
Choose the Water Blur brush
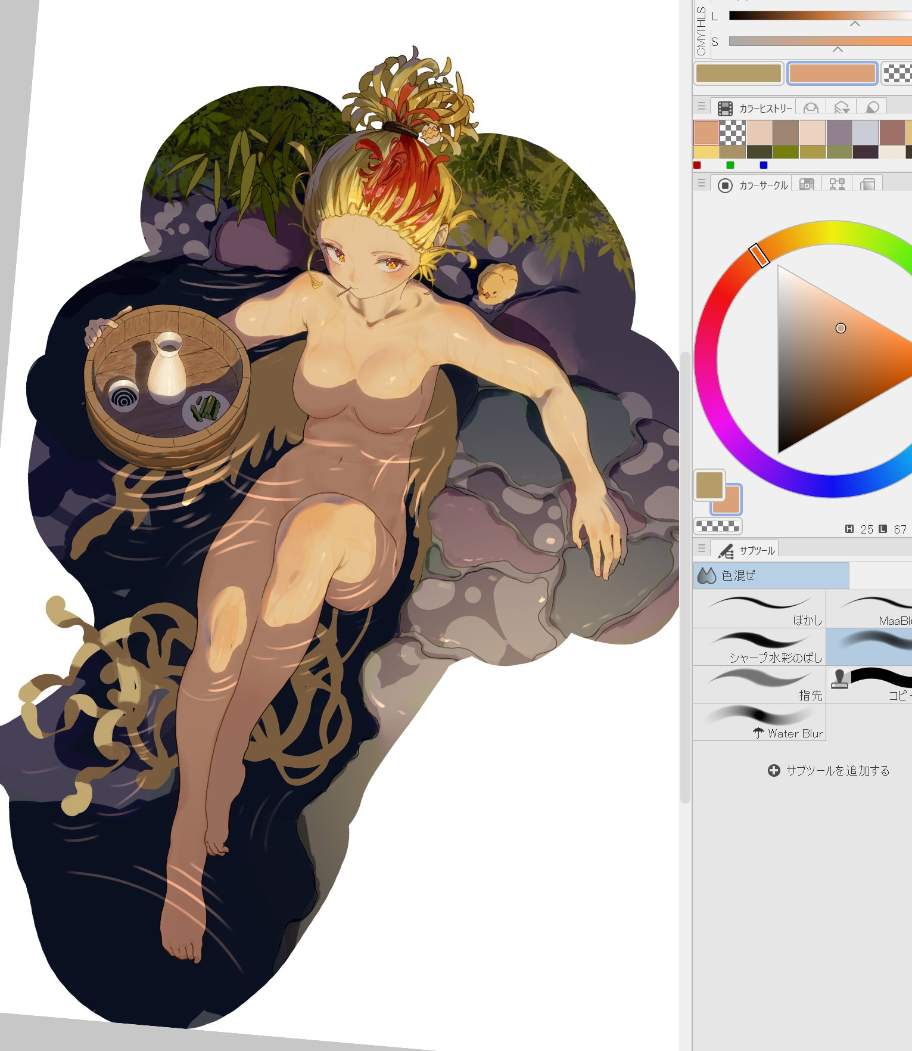759,722
